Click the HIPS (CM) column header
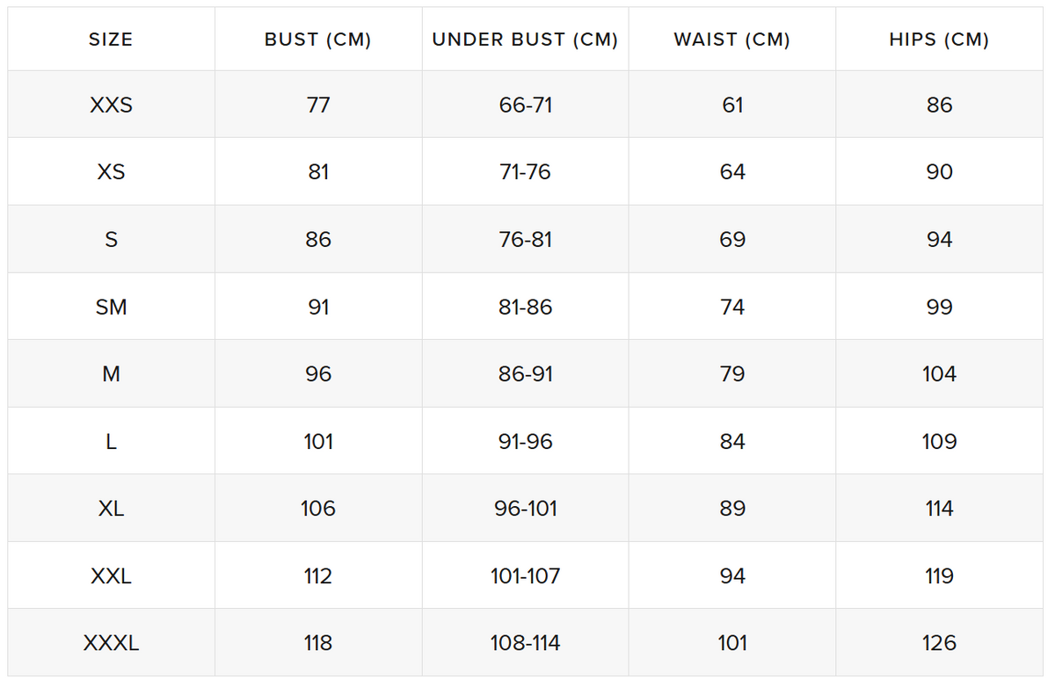The height and width of the screenshot is (687, 1055). click(939, 40)
